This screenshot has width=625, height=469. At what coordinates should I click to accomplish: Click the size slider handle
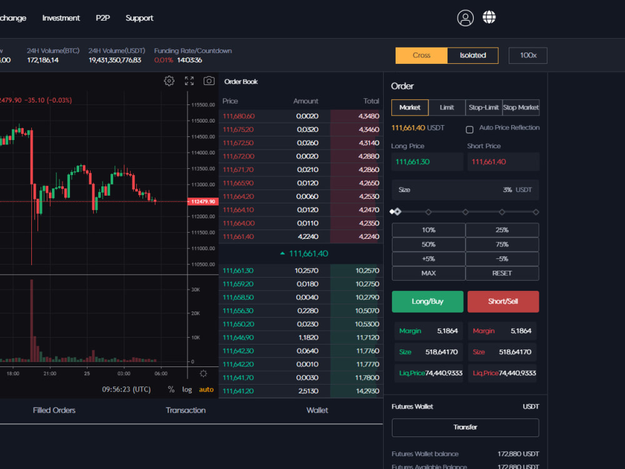pyautogui.click(x=396, y=212)
